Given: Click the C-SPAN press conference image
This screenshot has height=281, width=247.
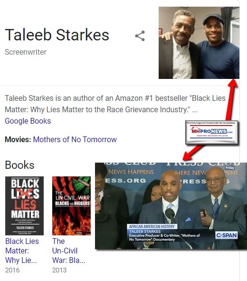Looking at the screenshot, I should pos(171,206).
